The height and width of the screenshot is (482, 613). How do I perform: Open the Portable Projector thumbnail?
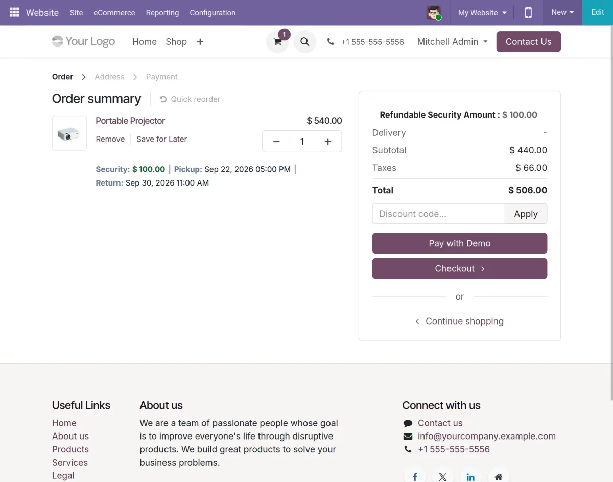[69, 133]
